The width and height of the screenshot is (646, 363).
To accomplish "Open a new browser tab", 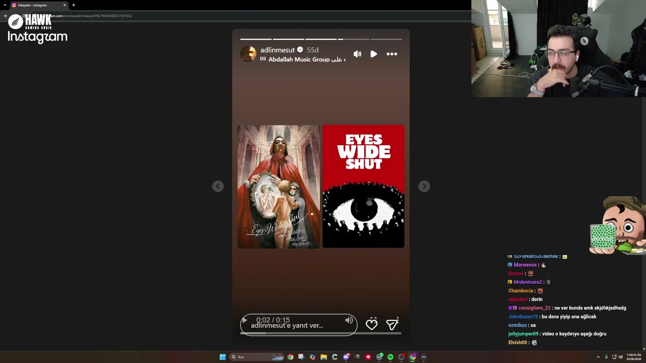I will 74,5.
